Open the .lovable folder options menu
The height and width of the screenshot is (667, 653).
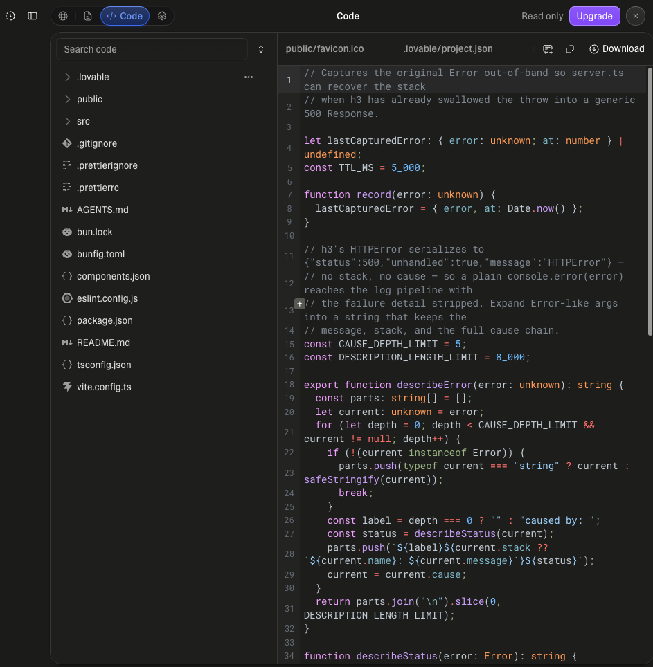[x=249, y=77]
